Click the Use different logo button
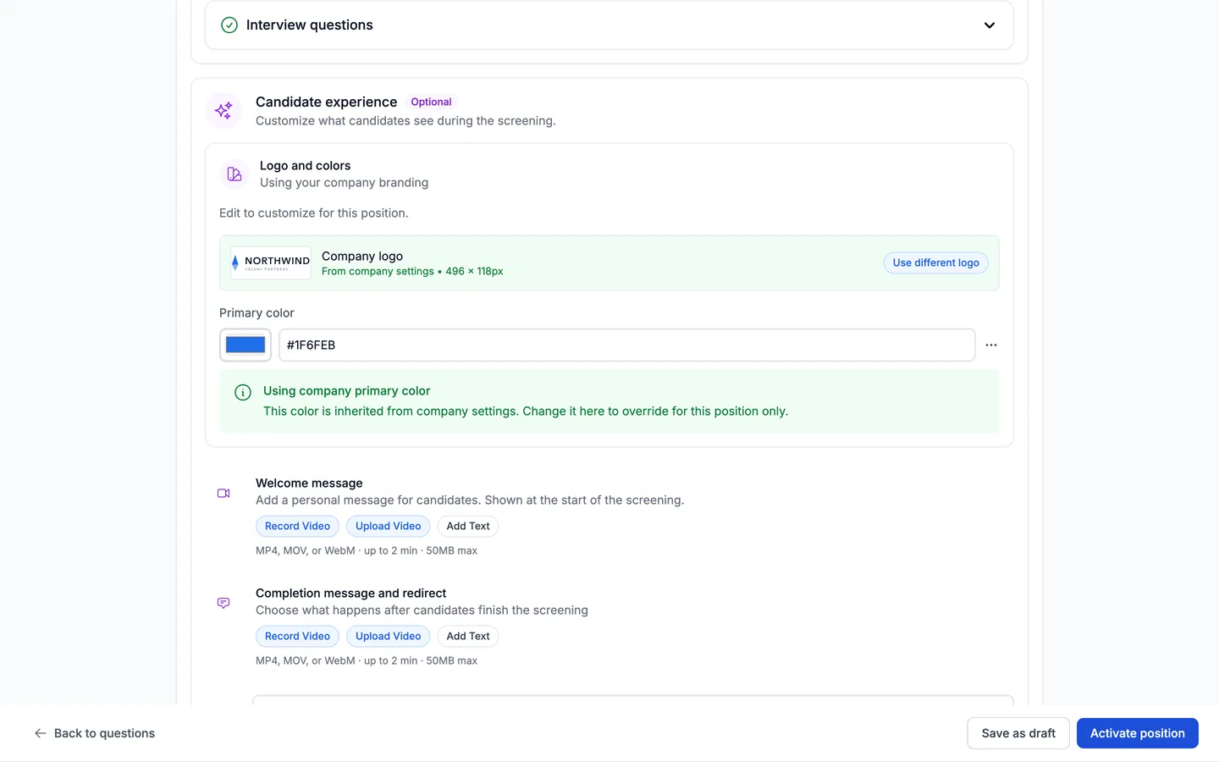Image resolution: width=1219 pixels, height=762 pixels. click(935, 262)
